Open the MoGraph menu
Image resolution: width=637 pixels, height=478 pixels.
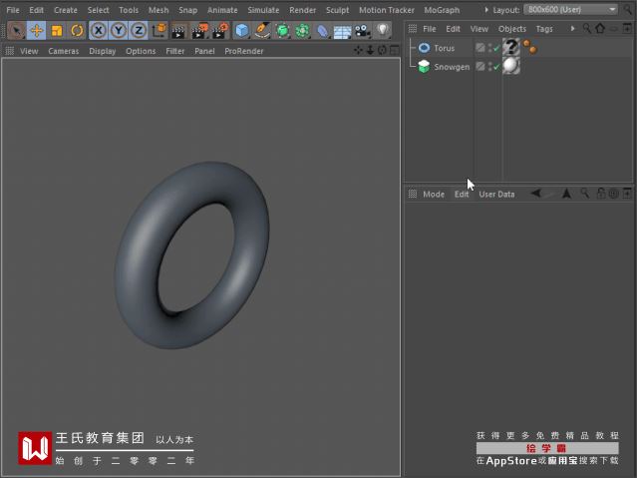pos(442,10)
